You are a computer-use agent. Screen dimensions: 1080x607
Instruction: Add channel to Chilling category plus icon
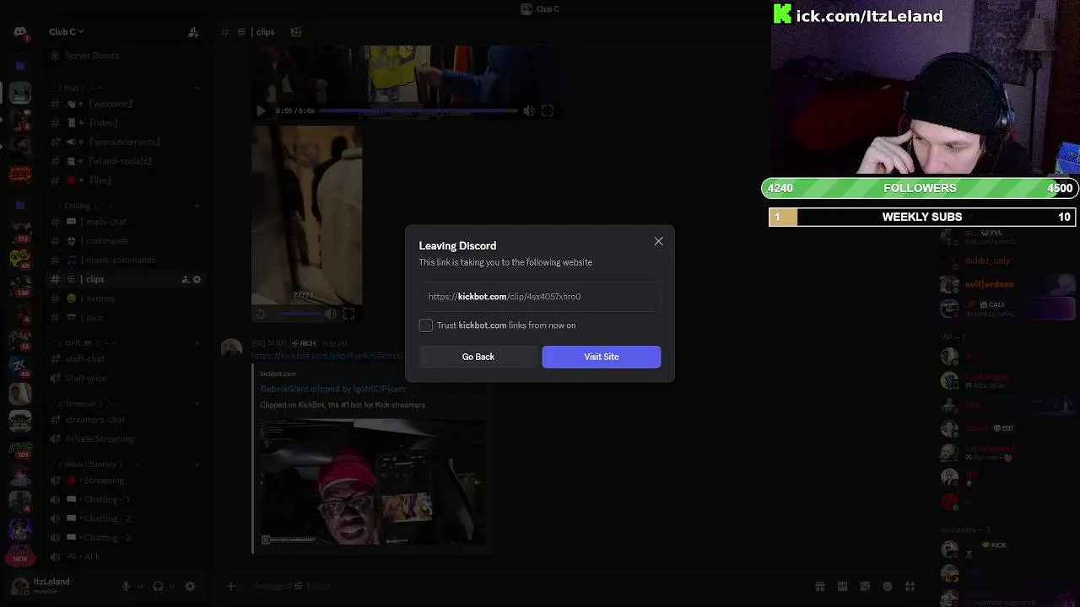tap(197, 206)
